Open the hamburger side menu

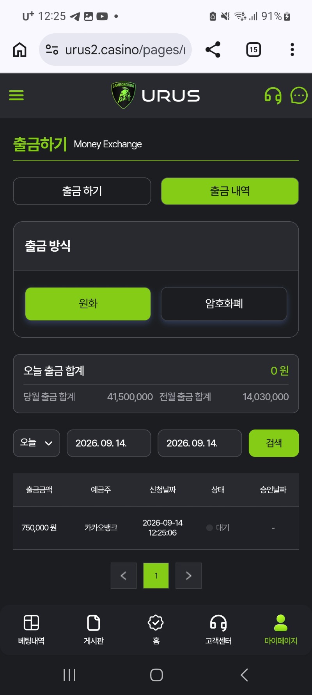[16, 95]
